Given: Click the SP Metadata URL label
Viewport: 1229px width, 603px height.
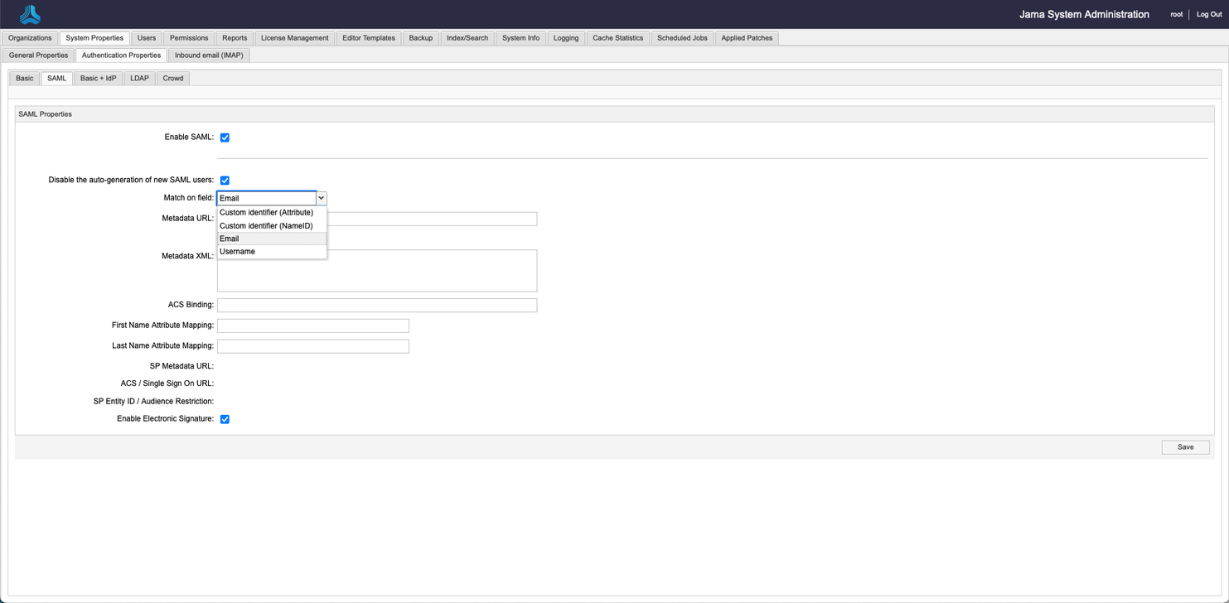Looking at the screenshot, I should (181, 366).
